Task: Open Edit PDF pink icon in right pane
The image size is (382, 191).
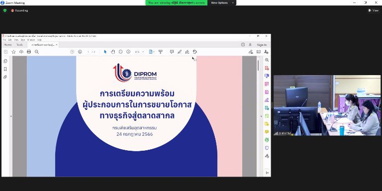Action: [x=267, y=84]
